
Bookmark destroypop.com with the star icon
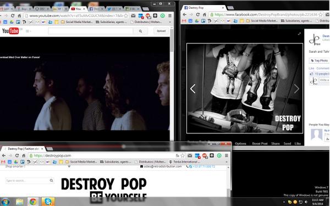[183, 155]
